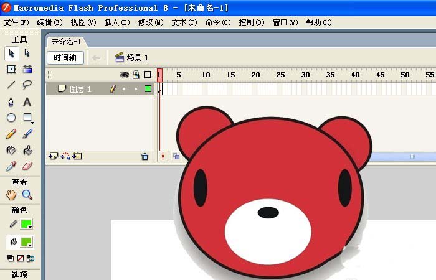Open the 编辑(E) menu
This screenshot has height=280, width=436.
[x=50, y=22]
